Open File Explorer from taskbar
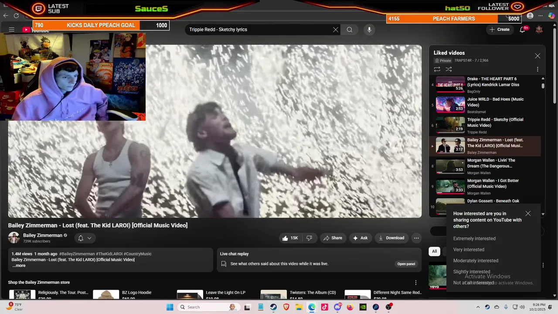Screen dimensions: 558x314 (x=299, y=307)
